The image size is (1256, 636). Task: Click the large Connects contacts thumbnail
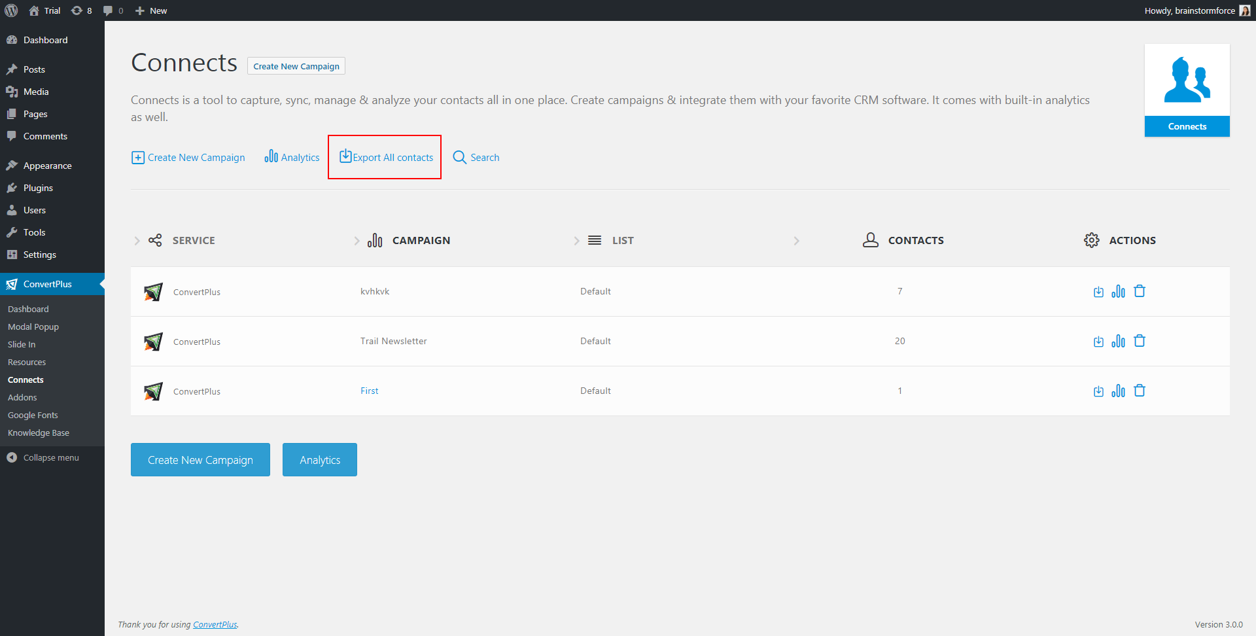1187,90
